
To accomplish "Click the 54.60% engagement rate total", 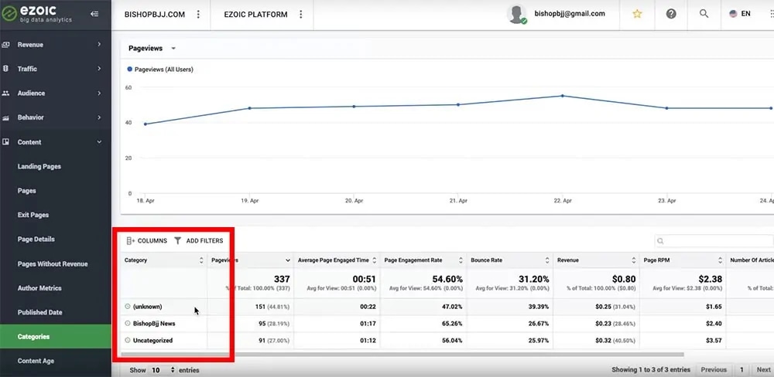I will click(447, 279).
